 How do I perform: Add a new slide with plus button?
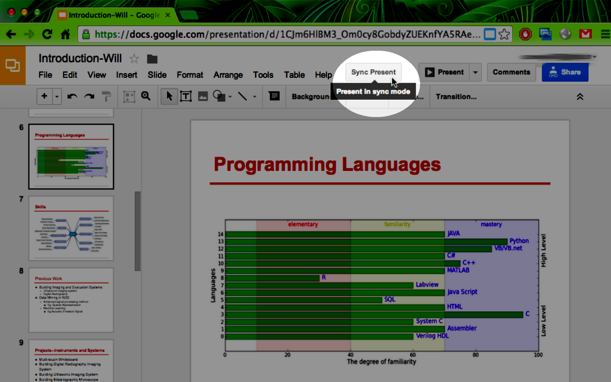[x=44, y=96]
